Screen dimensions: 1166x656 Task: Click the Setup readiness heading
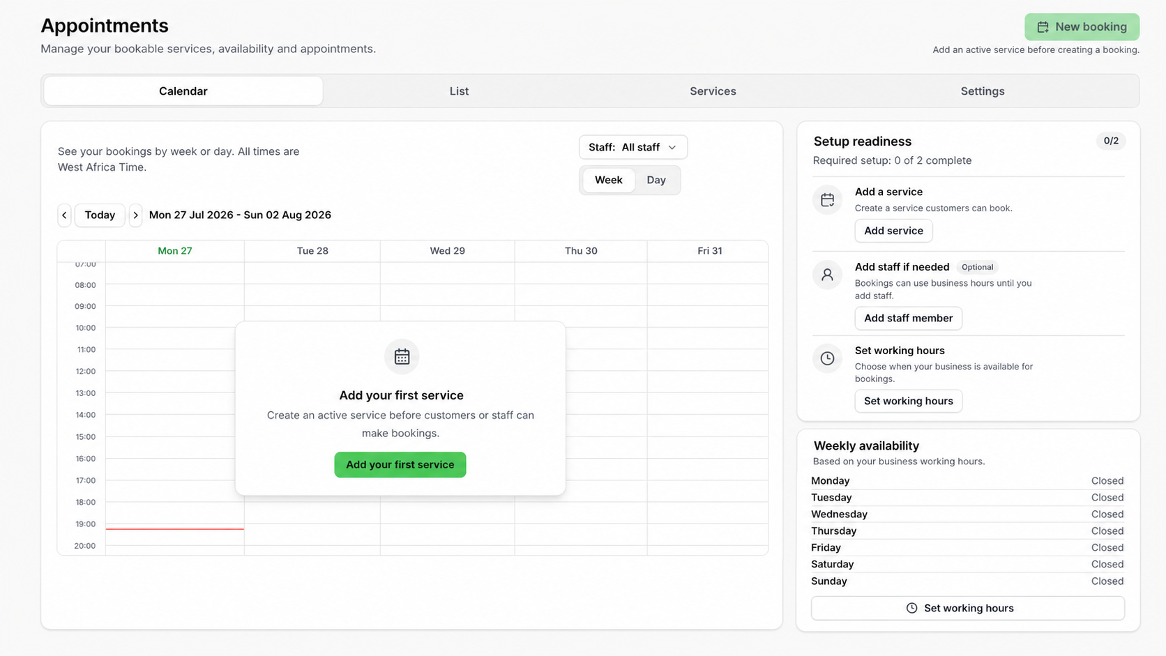click(862, 142)
